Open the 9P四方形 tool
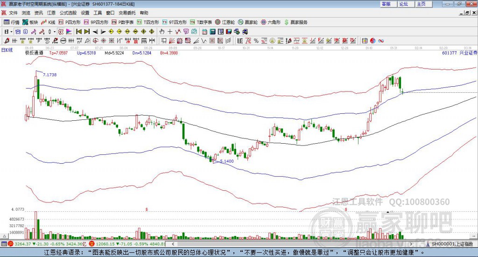 coord(96,22)
